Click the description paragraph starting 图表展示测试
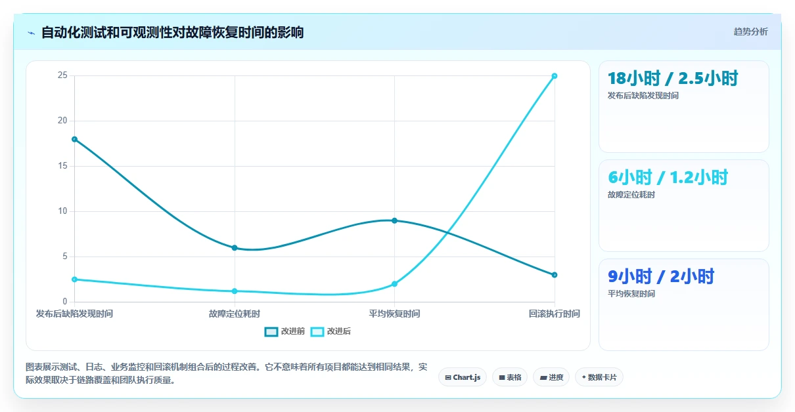The image size is (795, 412). [x=227, y=373]
